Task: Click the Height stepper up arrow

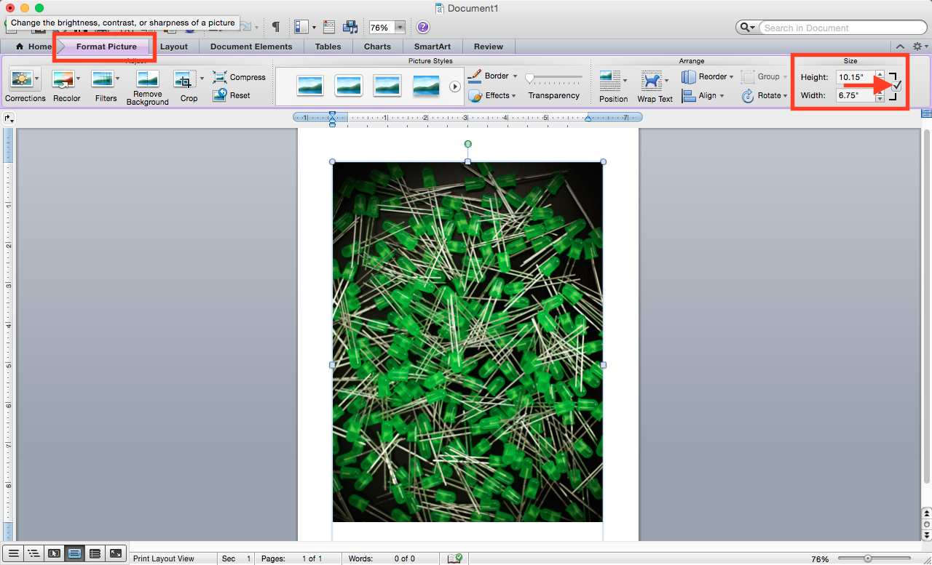Action: [x=880, y=73]
